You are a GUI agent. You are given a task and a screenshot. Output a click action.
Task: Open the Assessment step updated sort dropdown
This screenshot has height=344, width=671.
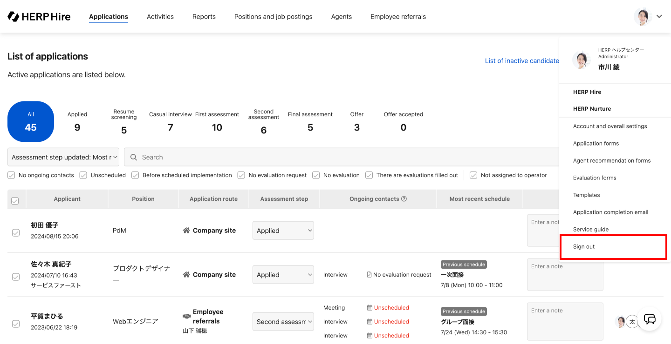coord(63,158)
